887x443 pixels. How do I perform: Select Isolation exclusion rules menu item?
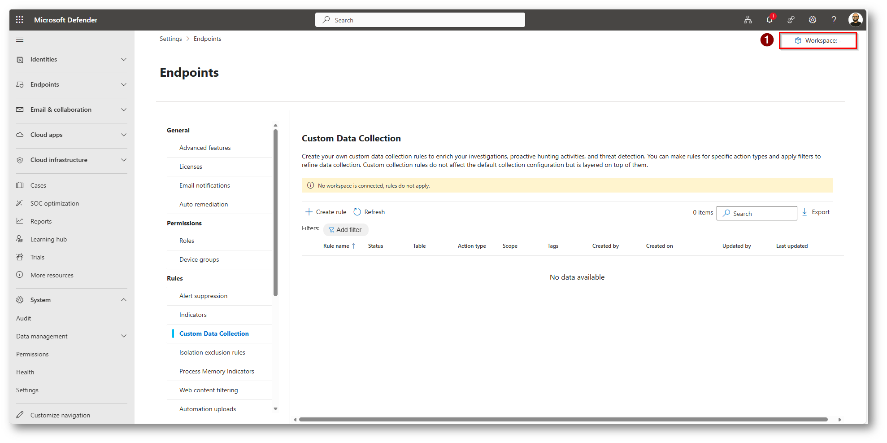(x=212, y=352)
